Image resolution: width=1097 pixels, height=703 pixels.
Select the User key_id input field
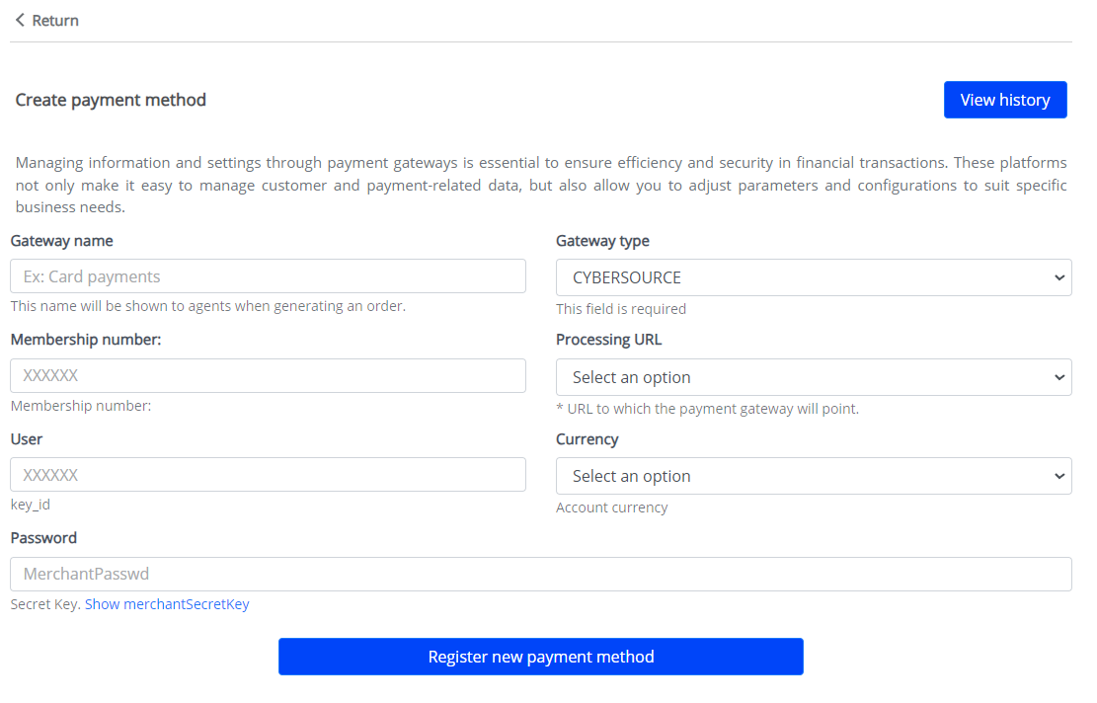[x=268, y=475]
